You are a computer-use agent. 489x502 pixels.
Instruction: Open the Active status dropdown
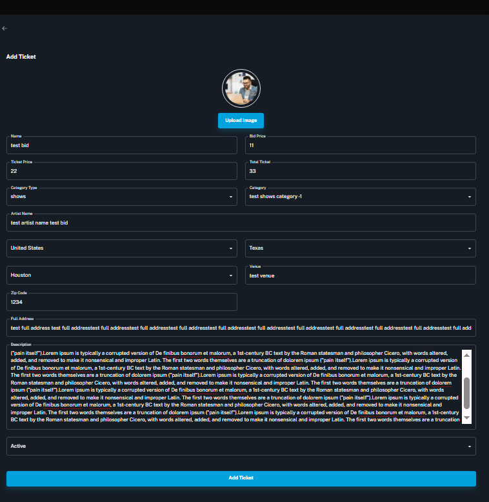pos(241,447)
